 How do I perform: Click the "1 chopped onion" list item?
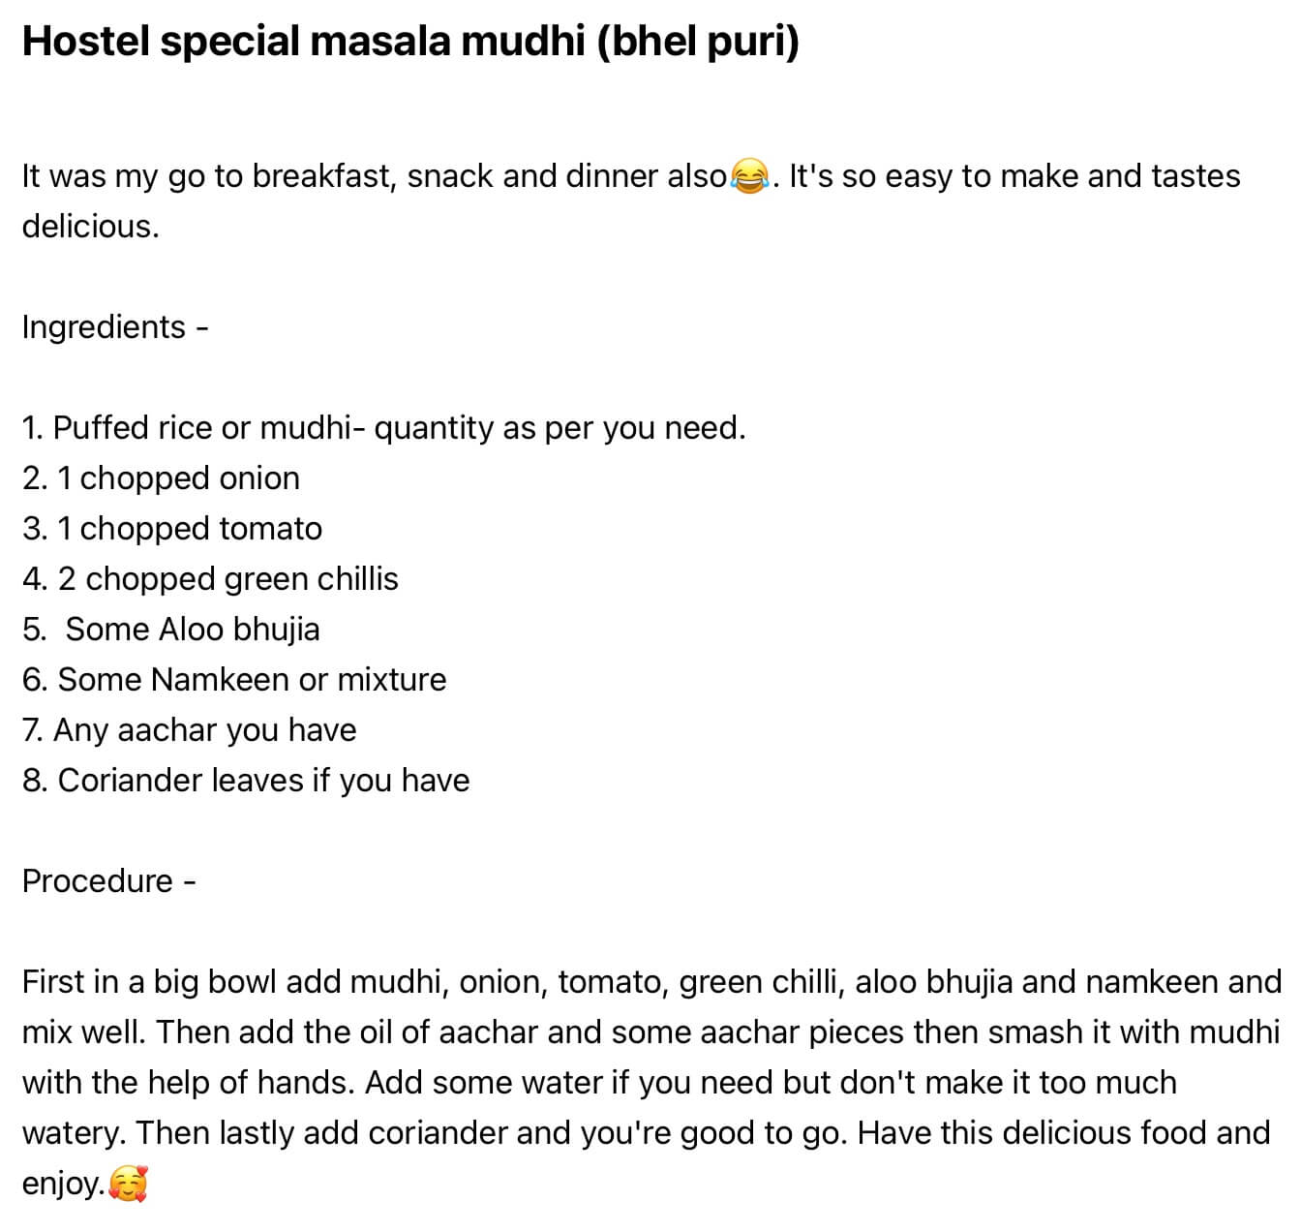click(161, 478)
